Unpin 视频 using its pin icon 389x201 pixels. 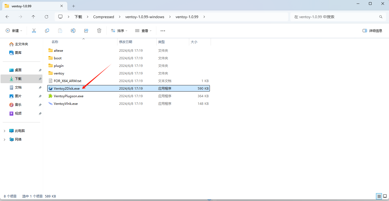(40, 114)
